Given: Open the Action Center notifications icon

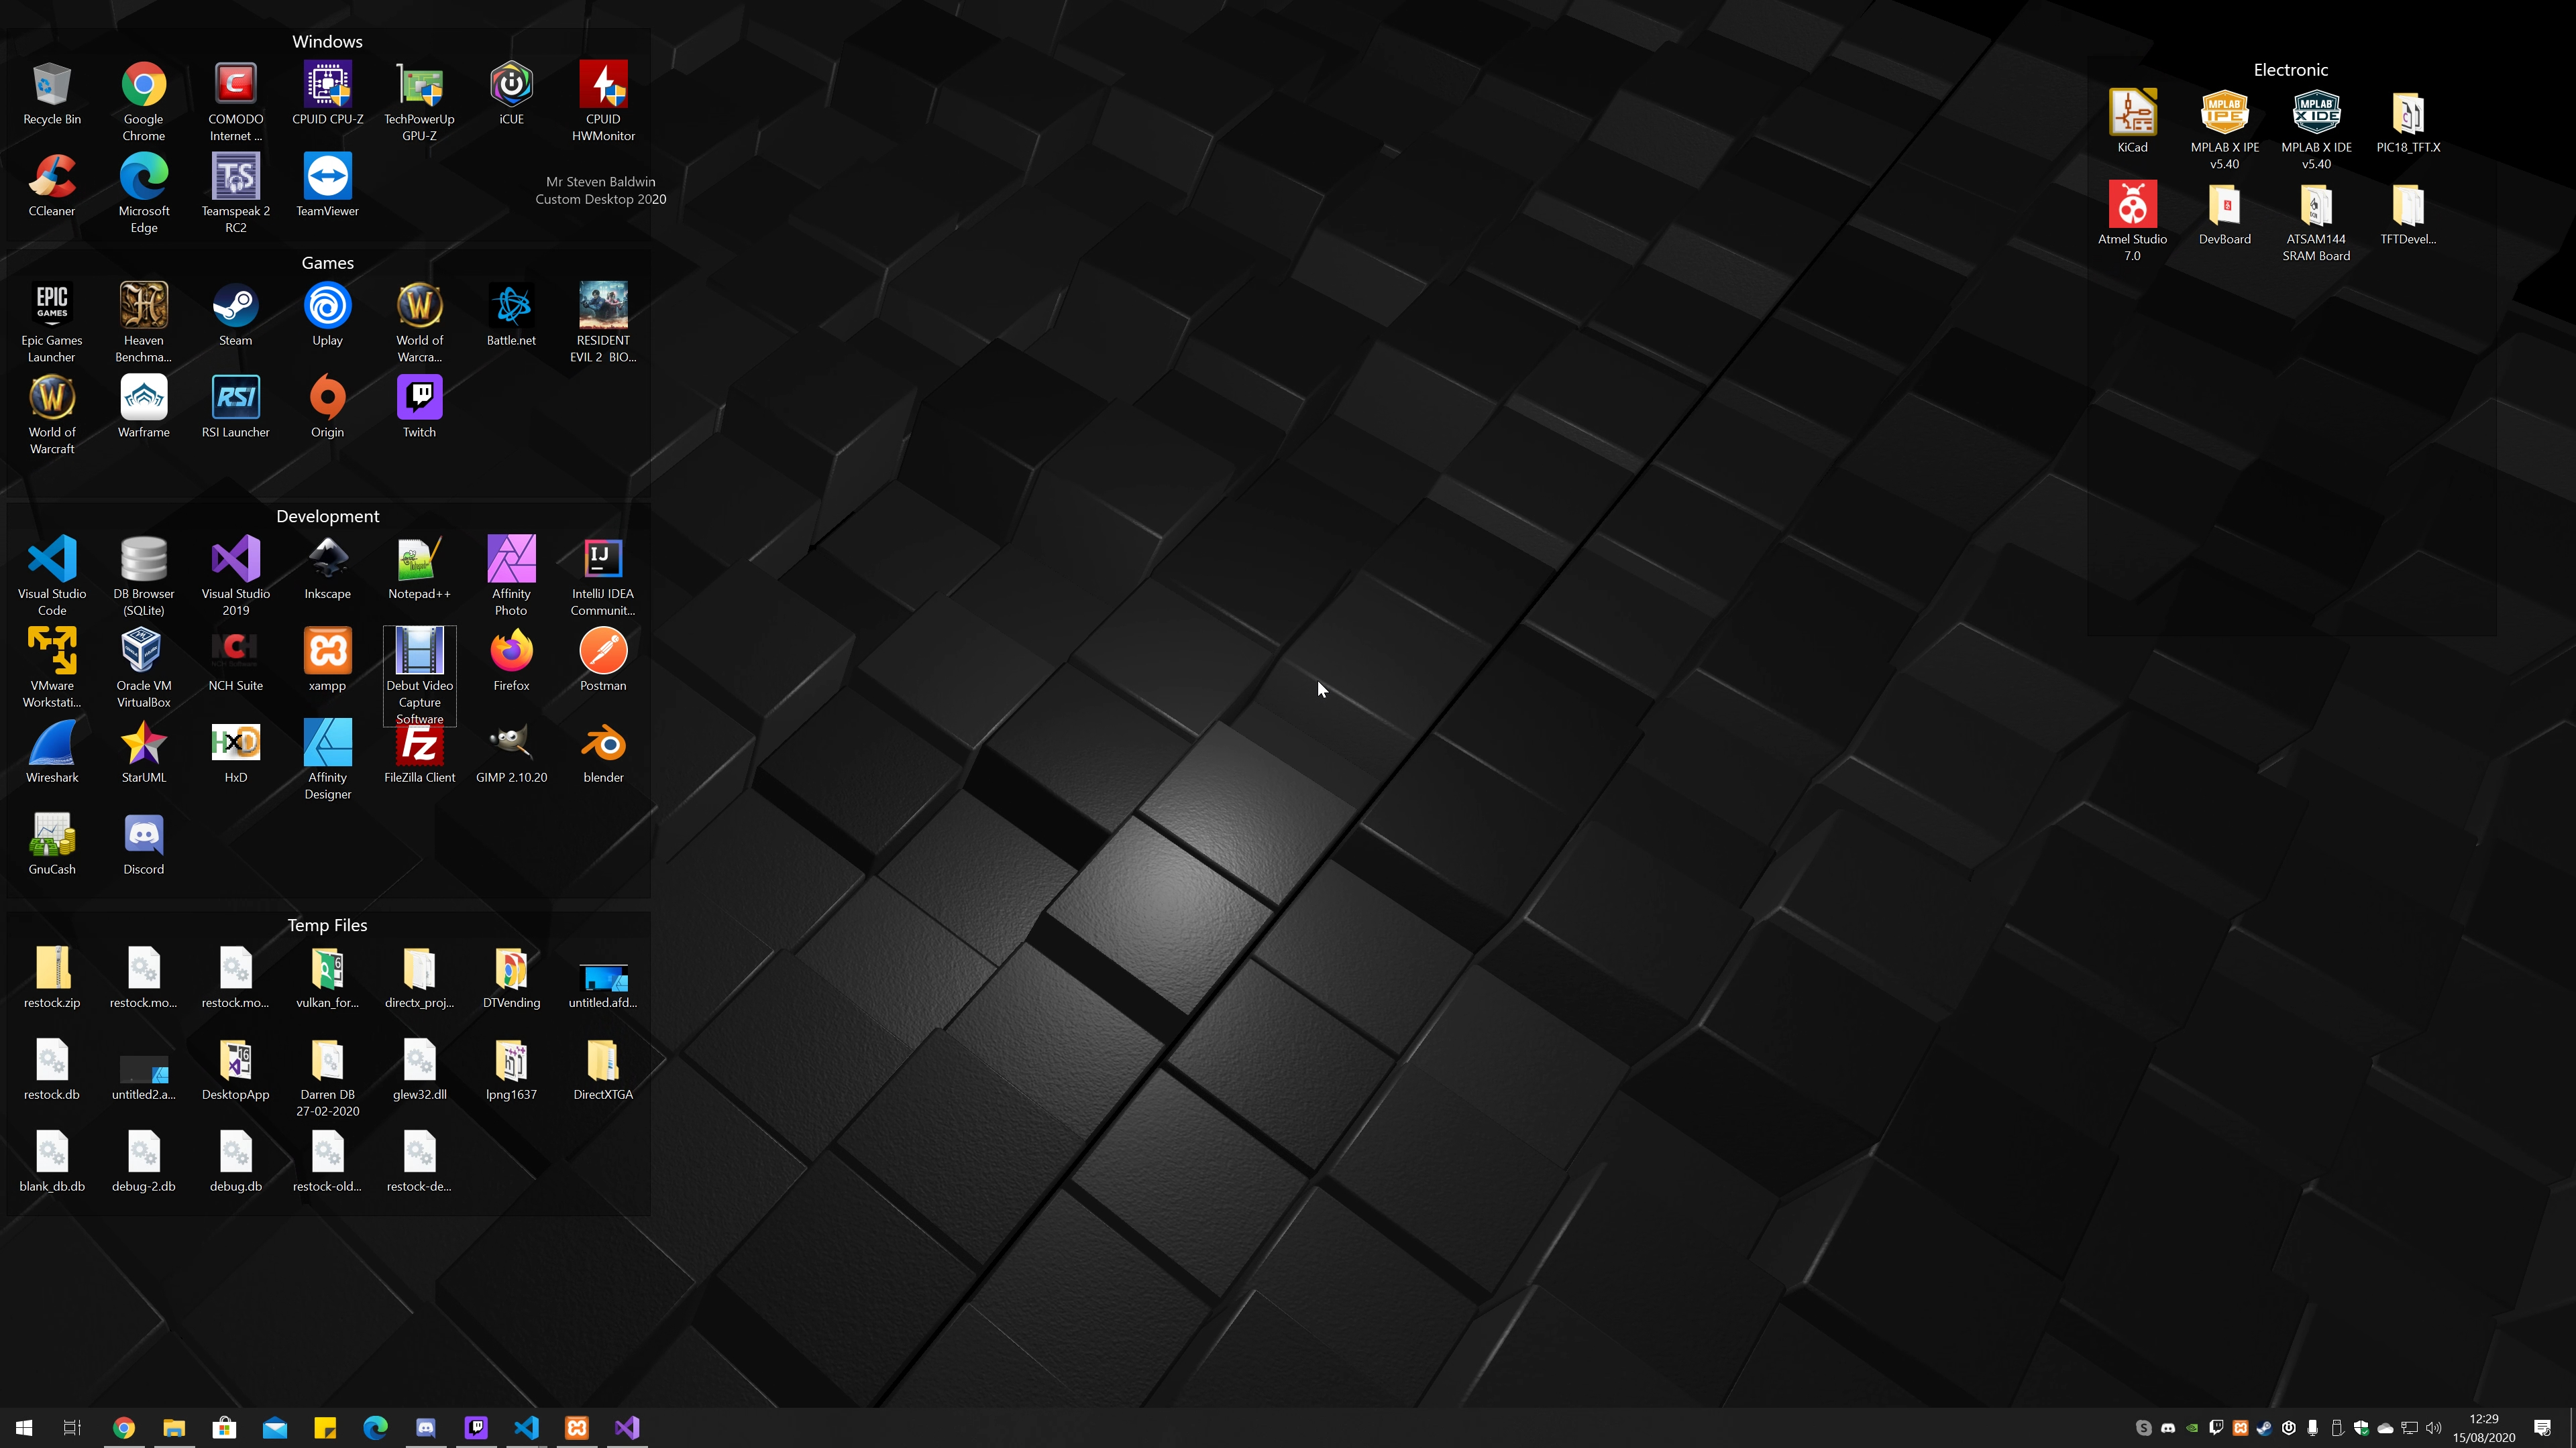Looking at the screenshot, I should (2542, 1428).
